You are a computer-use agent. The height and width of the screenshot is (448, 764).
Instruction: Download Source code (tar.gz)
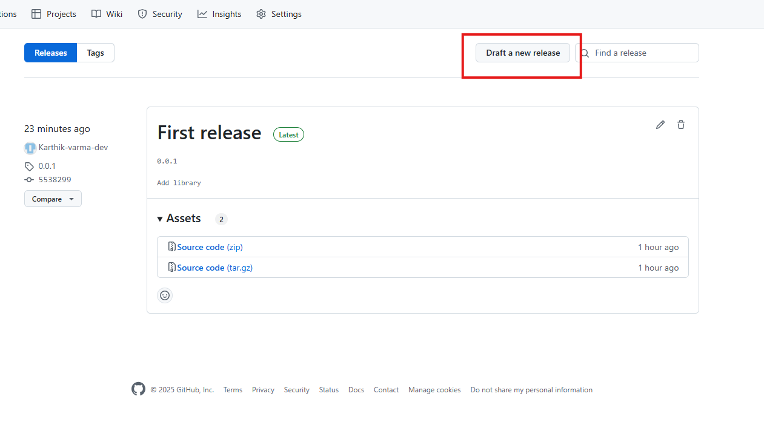click(x=214, y=268)
